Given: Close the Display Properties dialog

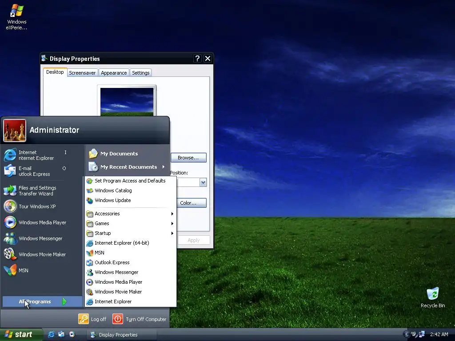Looking at the screenshot, I should [208, 59].
